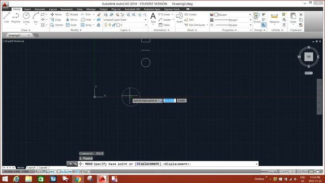Click the Measure utility tool
Viewport: 325px width, 183px height.
tap(274, 18)
